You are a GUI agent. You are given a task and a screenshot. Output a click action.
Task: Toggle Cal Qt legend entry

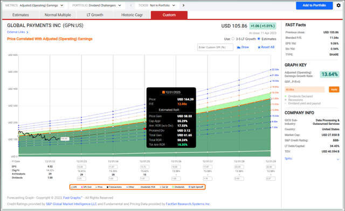tap(164, 187)
